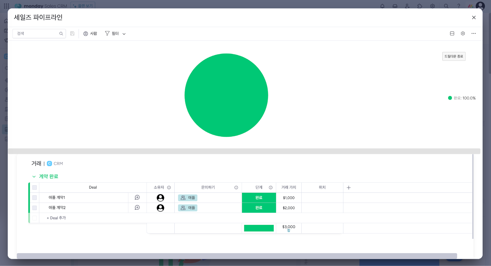
Task: Add a new column with plus icon
Action: pos(349,188)
